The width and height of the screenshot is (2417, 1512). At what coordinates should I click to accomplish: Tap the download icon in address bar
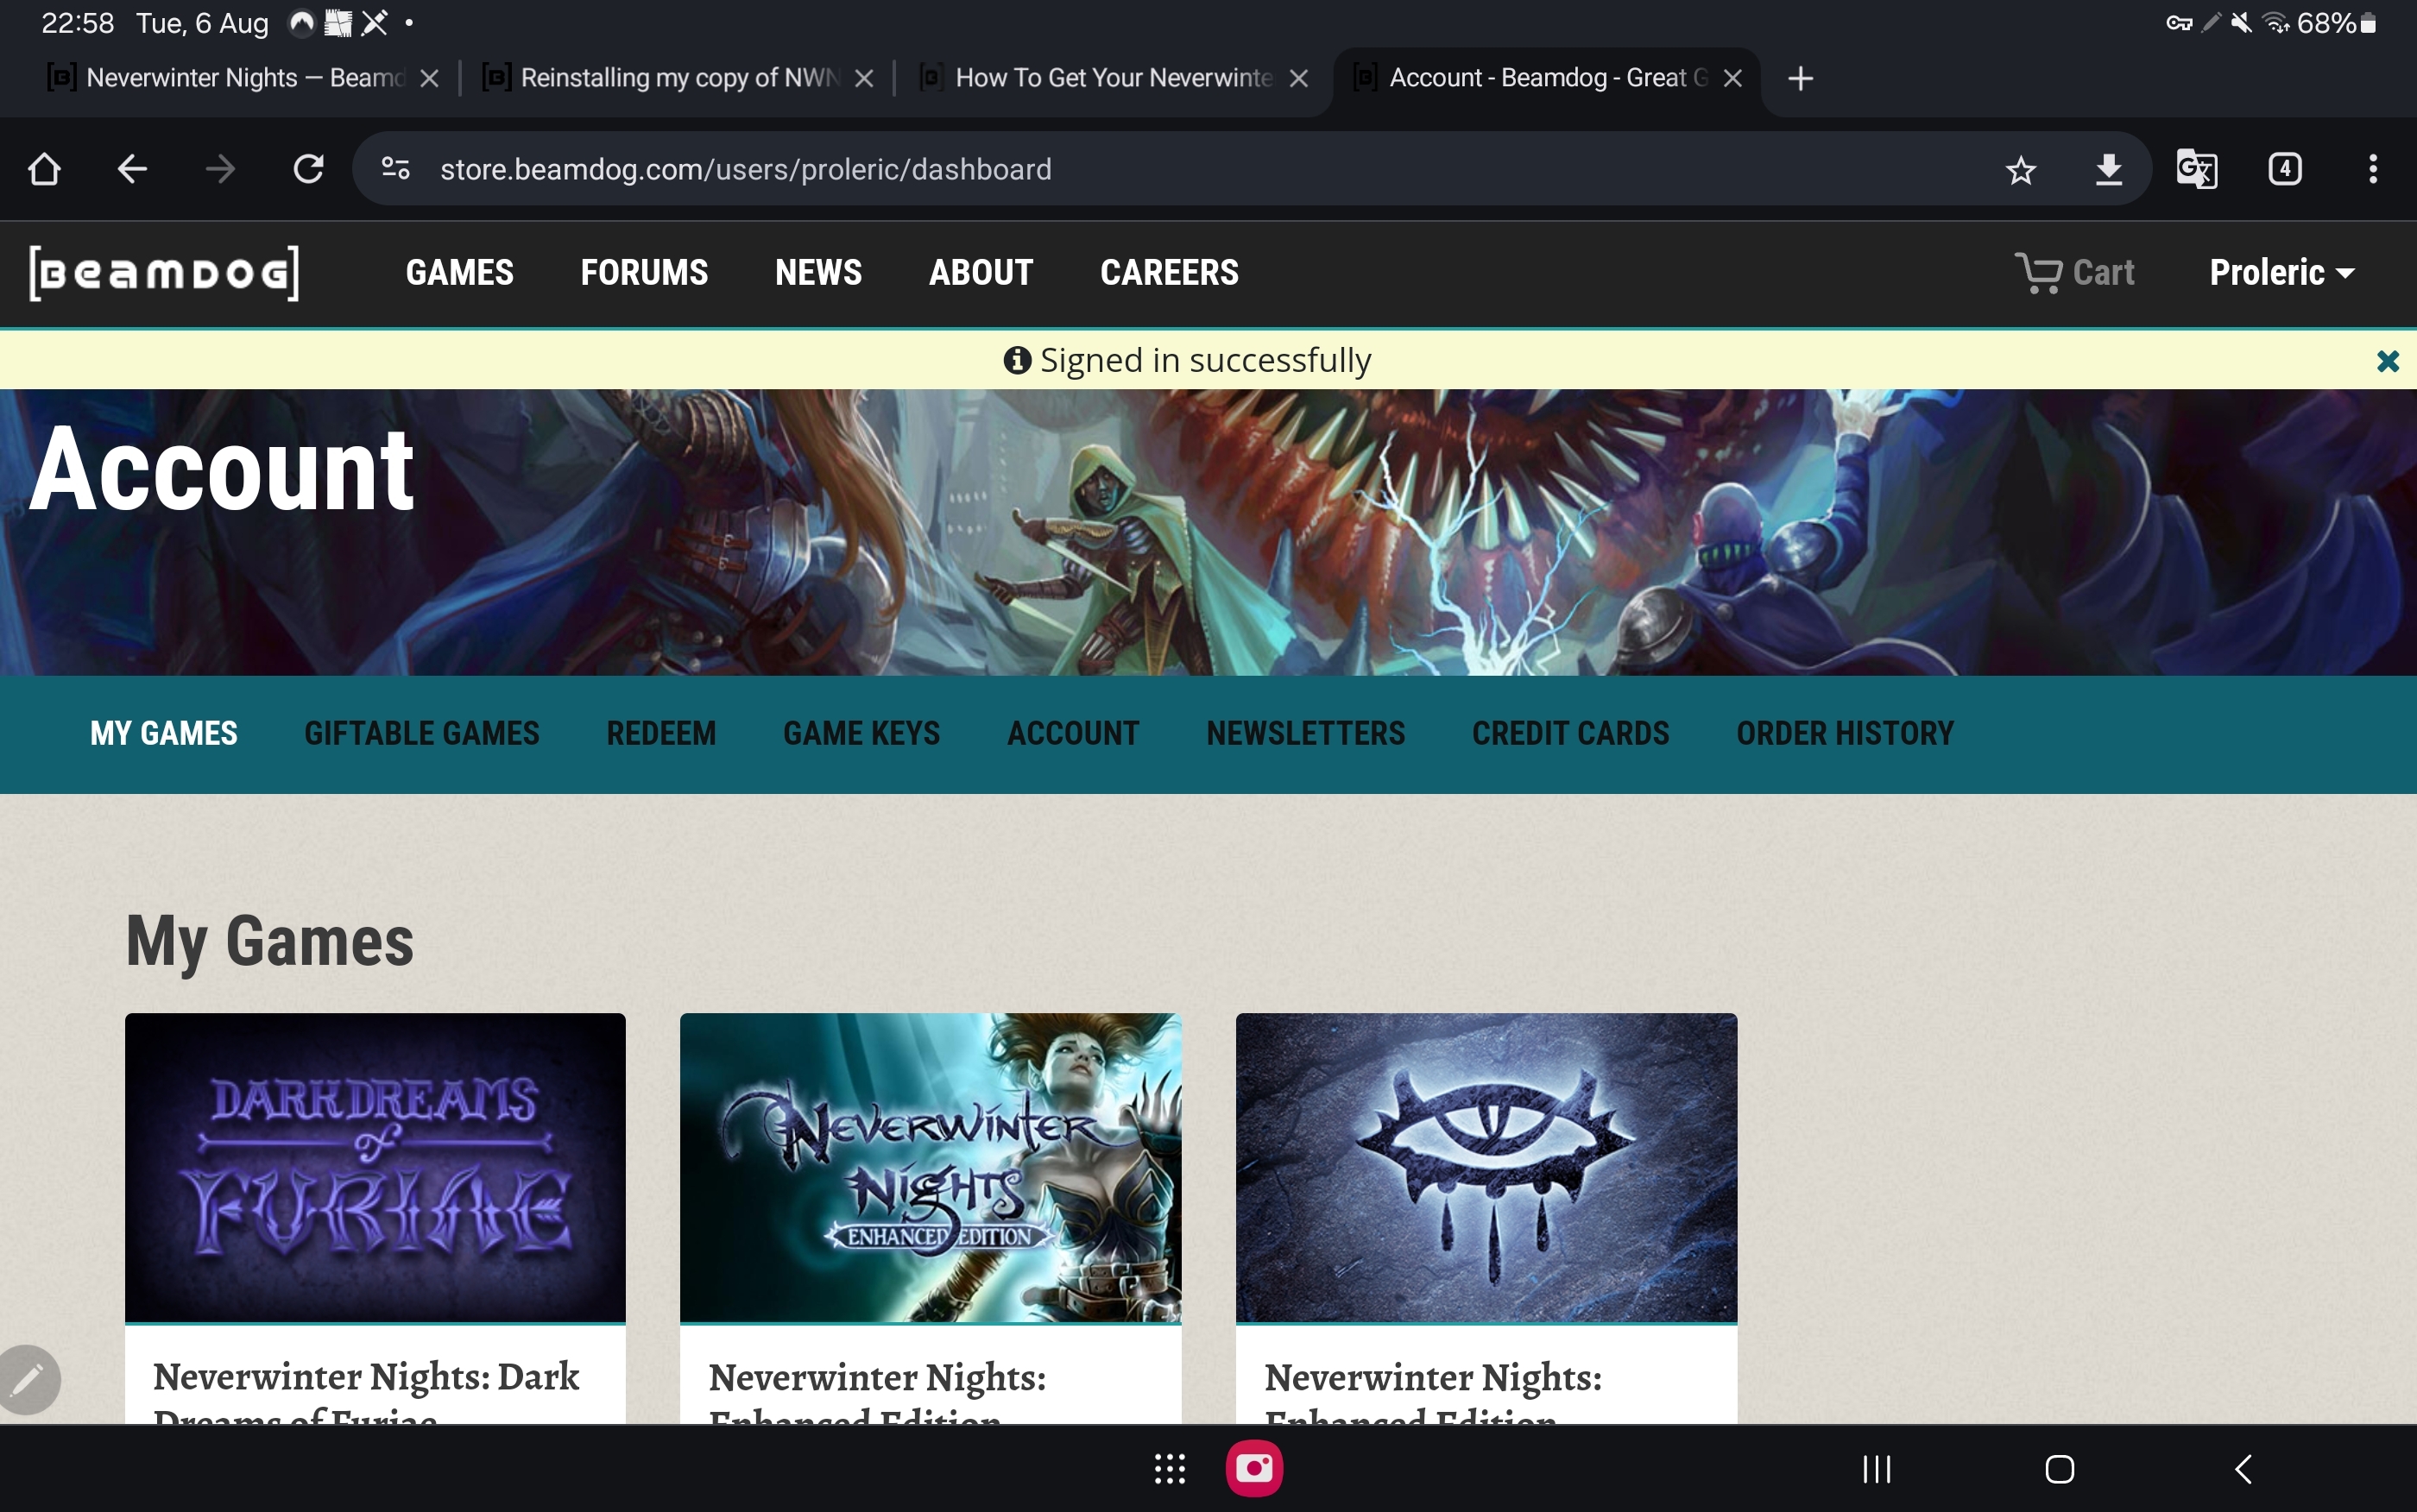pos(2108,170)
